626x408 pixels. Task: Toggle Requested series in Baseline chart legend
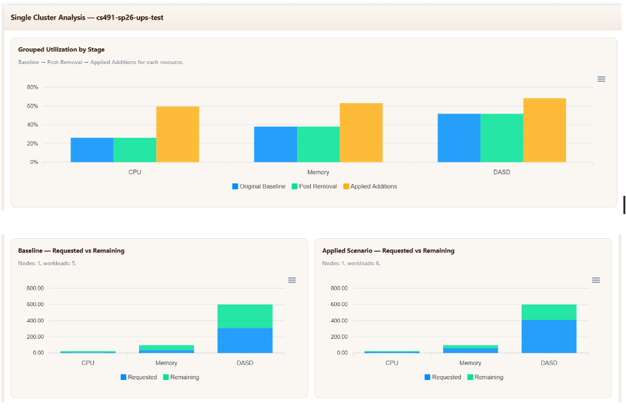(138, 377)
